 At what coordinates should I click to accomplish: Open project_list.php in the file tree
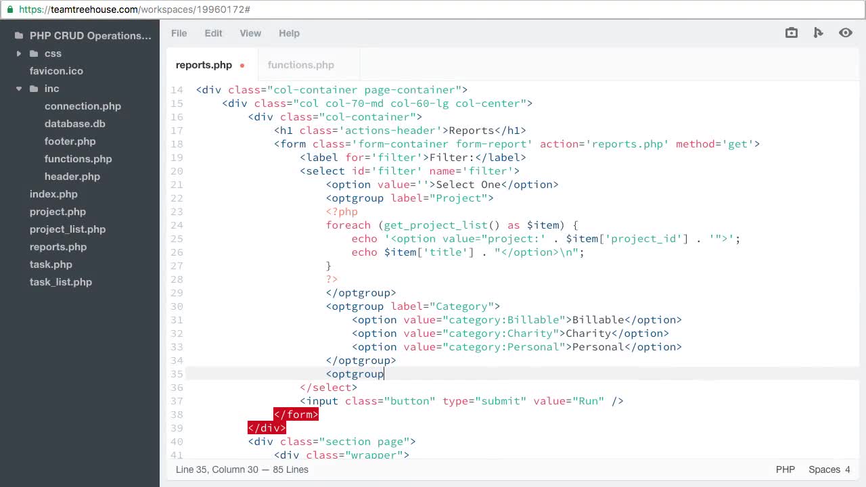click(68, 229)
